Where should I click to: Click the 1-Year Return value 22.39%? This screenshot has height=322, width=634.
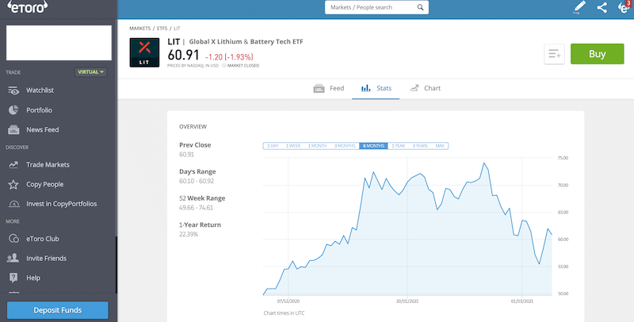pos(189,234)
